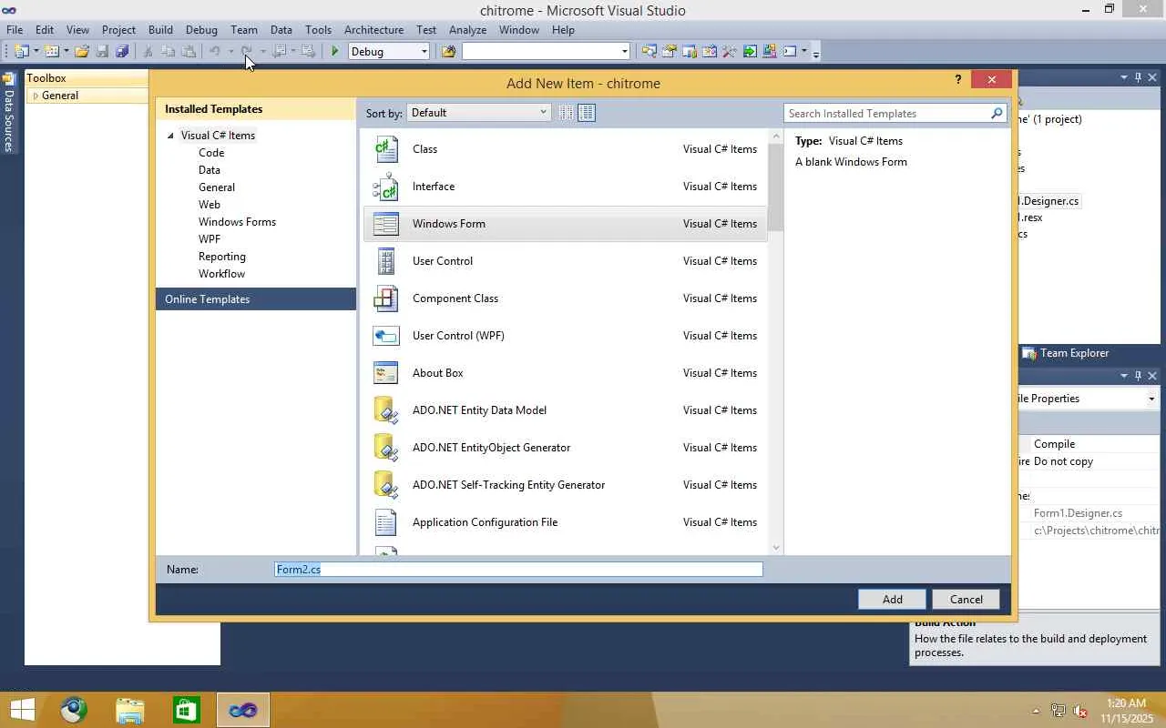Select the Workflow category
1166x728 pixels.
click(x=221, y=274)
